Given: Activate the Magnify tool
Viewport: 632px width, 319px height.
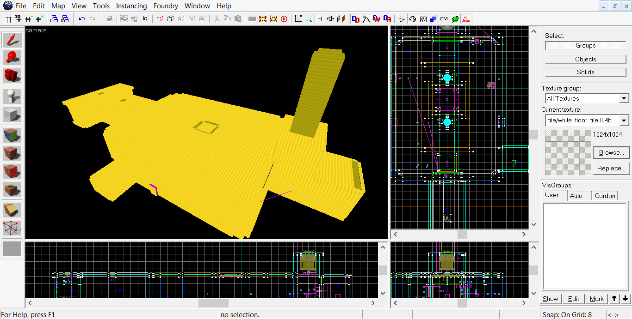Looking at the screenshot, I should click(12, 57).
